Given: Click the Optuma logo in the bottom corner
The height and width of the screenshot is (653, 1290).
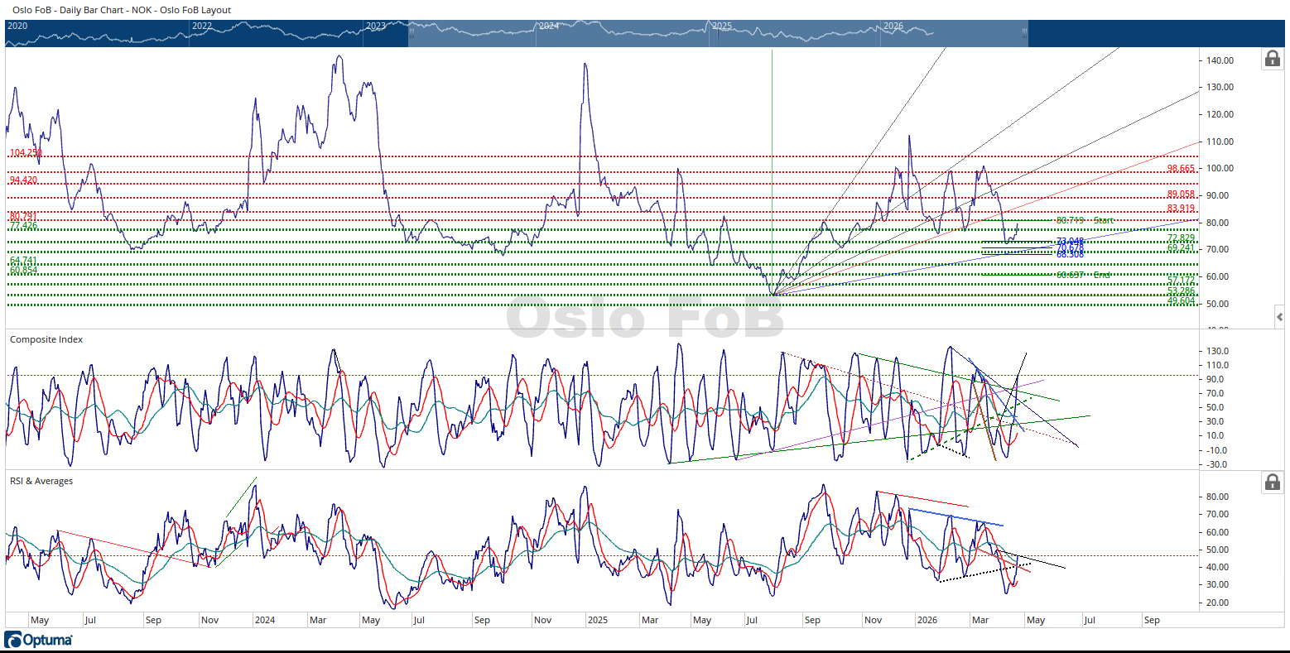Looking at the screenshot, I should [x=38, y=640].
